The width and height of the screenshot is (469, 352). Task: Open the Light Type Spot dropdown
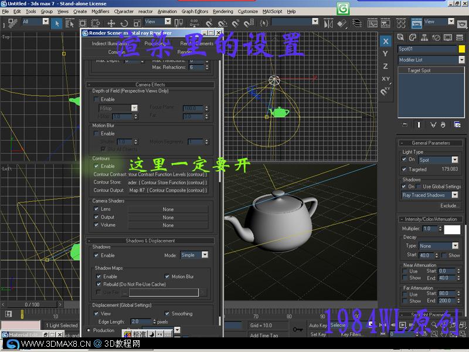coord(454,160)
